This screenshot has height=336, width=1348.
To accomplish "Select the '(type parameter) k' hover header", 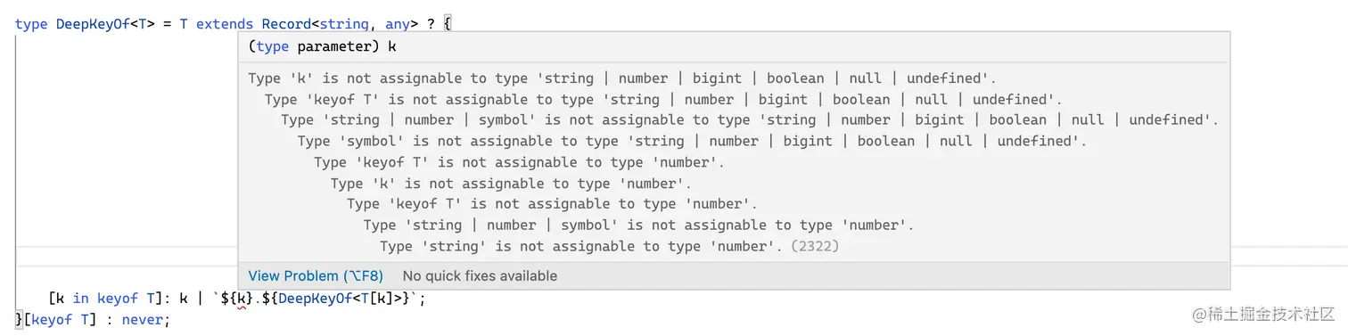I will coord(323,46).
